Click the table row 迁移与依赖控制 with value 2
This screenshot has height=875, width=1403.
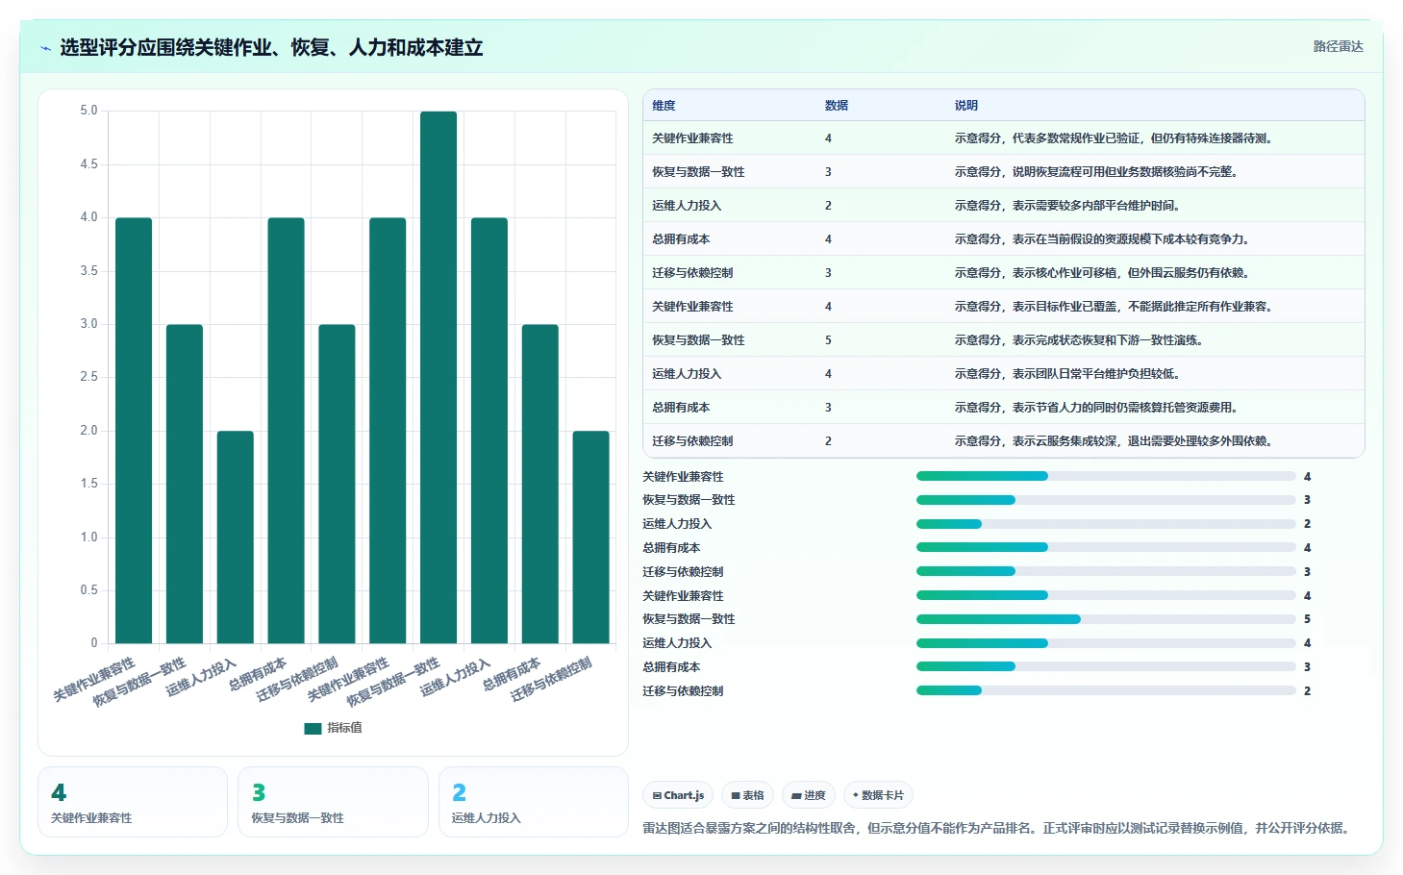click(1004, 441)
